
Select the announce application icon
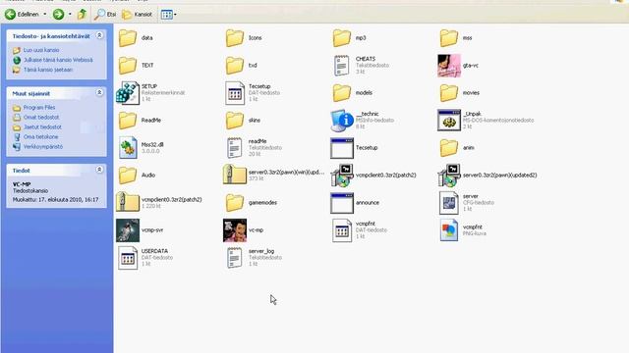[x=342, y=203]
